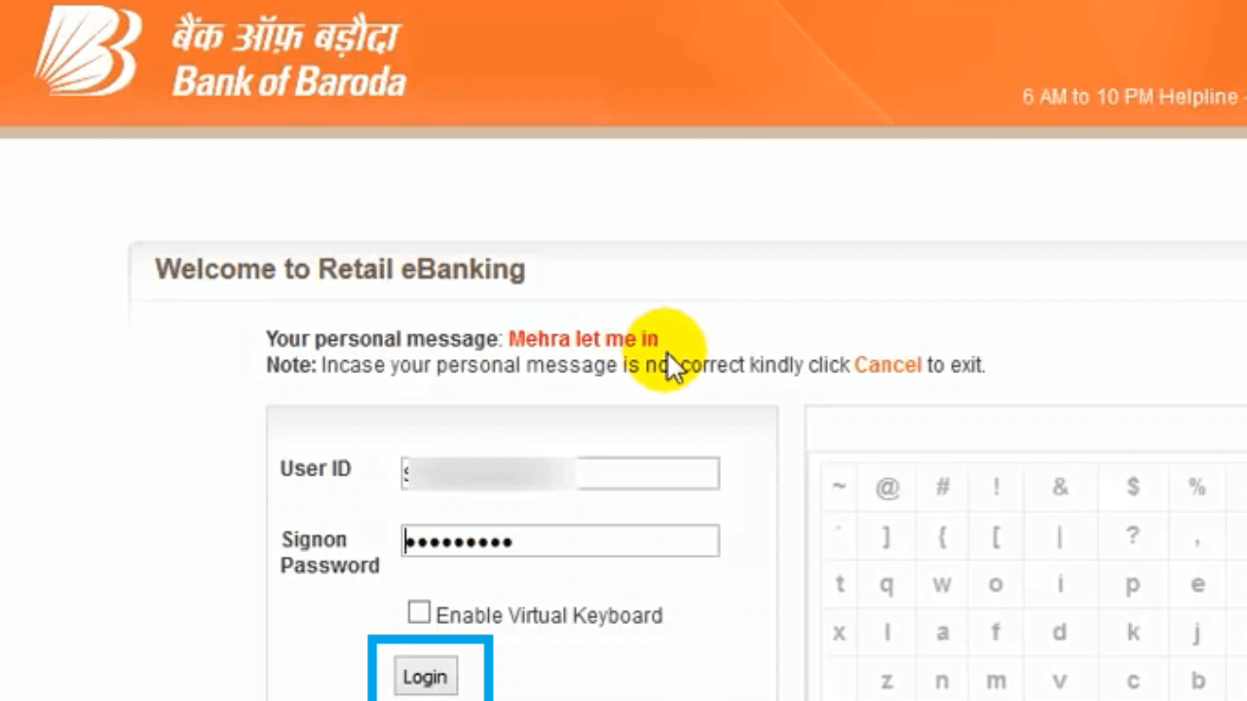The height and width of the screenshot is (701, 1247).
Task: Tap the k key on virtual keyboard
Action: [1133, 633]
